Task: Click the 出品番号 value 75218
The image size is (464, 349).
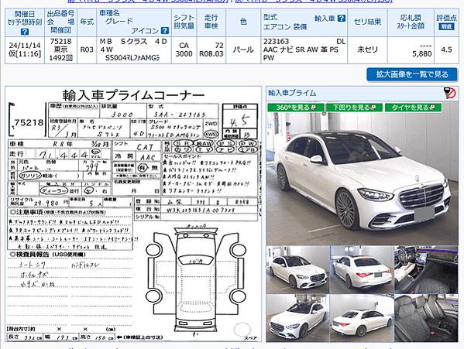Action: (x=61, y=41)
